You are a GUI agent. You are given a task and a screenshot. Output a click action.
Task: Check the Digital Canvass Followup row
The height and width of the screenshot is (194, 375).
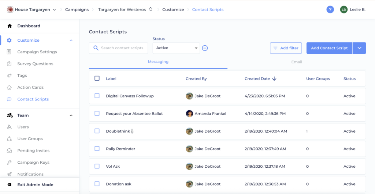[x=97, y=96]
